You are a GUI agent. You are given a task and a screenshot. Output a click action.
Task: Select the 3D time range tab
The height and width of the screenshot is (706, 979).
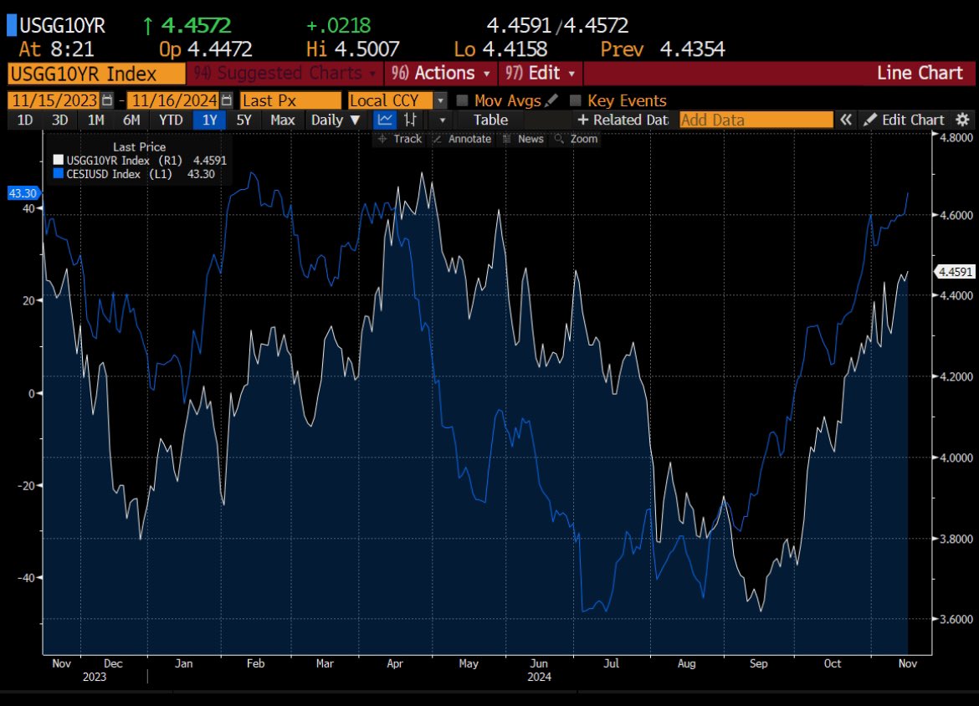[x=60, y=120]
